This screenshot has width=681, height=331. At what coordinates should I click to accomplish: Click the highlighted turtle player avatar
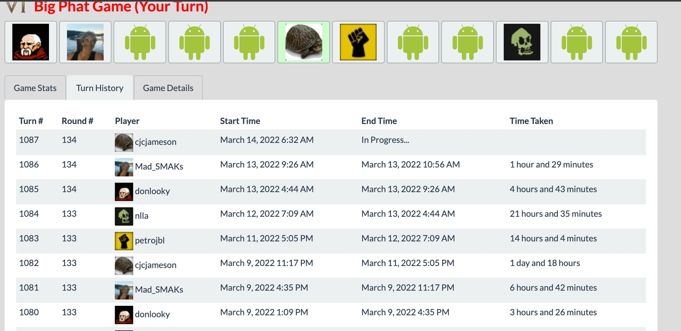click(304, 42)
